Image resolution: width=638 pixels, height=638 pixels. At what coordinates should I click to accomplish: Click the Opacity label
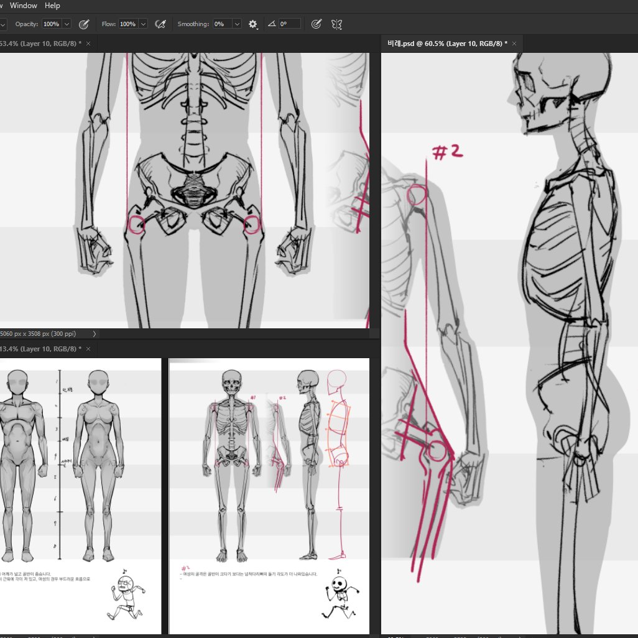27,24
